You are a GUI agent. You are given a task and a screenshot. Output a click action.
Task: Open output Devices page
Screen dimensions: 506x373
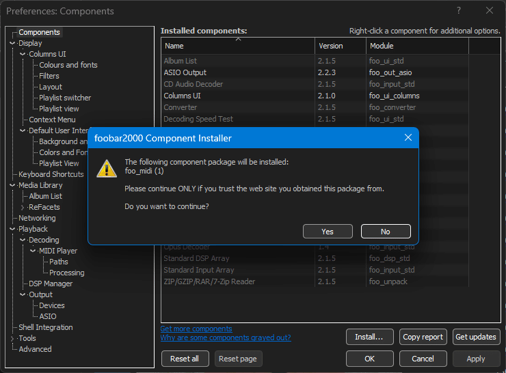click(x=52, y=305)
